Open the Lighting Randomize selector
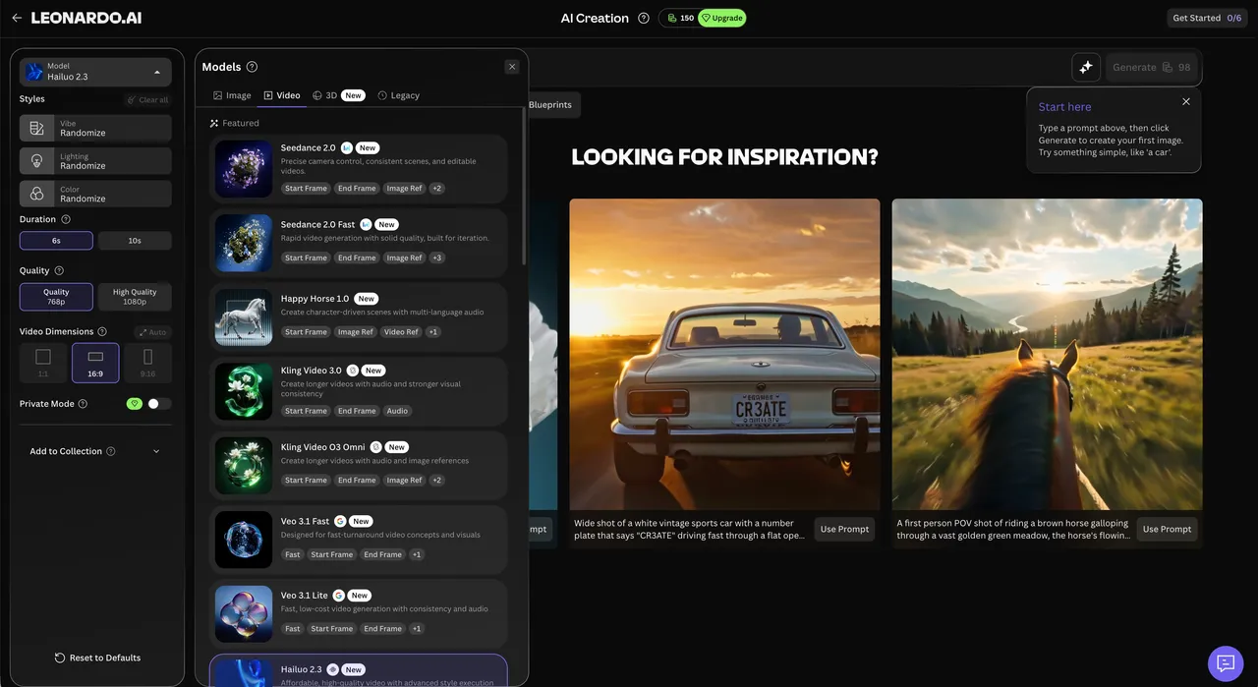The height and width of the screenshot is (687, 1258). (x=95, y=161)
